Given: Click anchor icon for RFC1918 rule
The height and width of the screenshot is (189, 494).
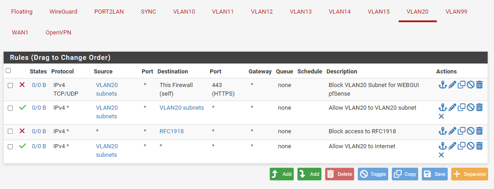Looking at the screenshot, I should click(443, 131).
